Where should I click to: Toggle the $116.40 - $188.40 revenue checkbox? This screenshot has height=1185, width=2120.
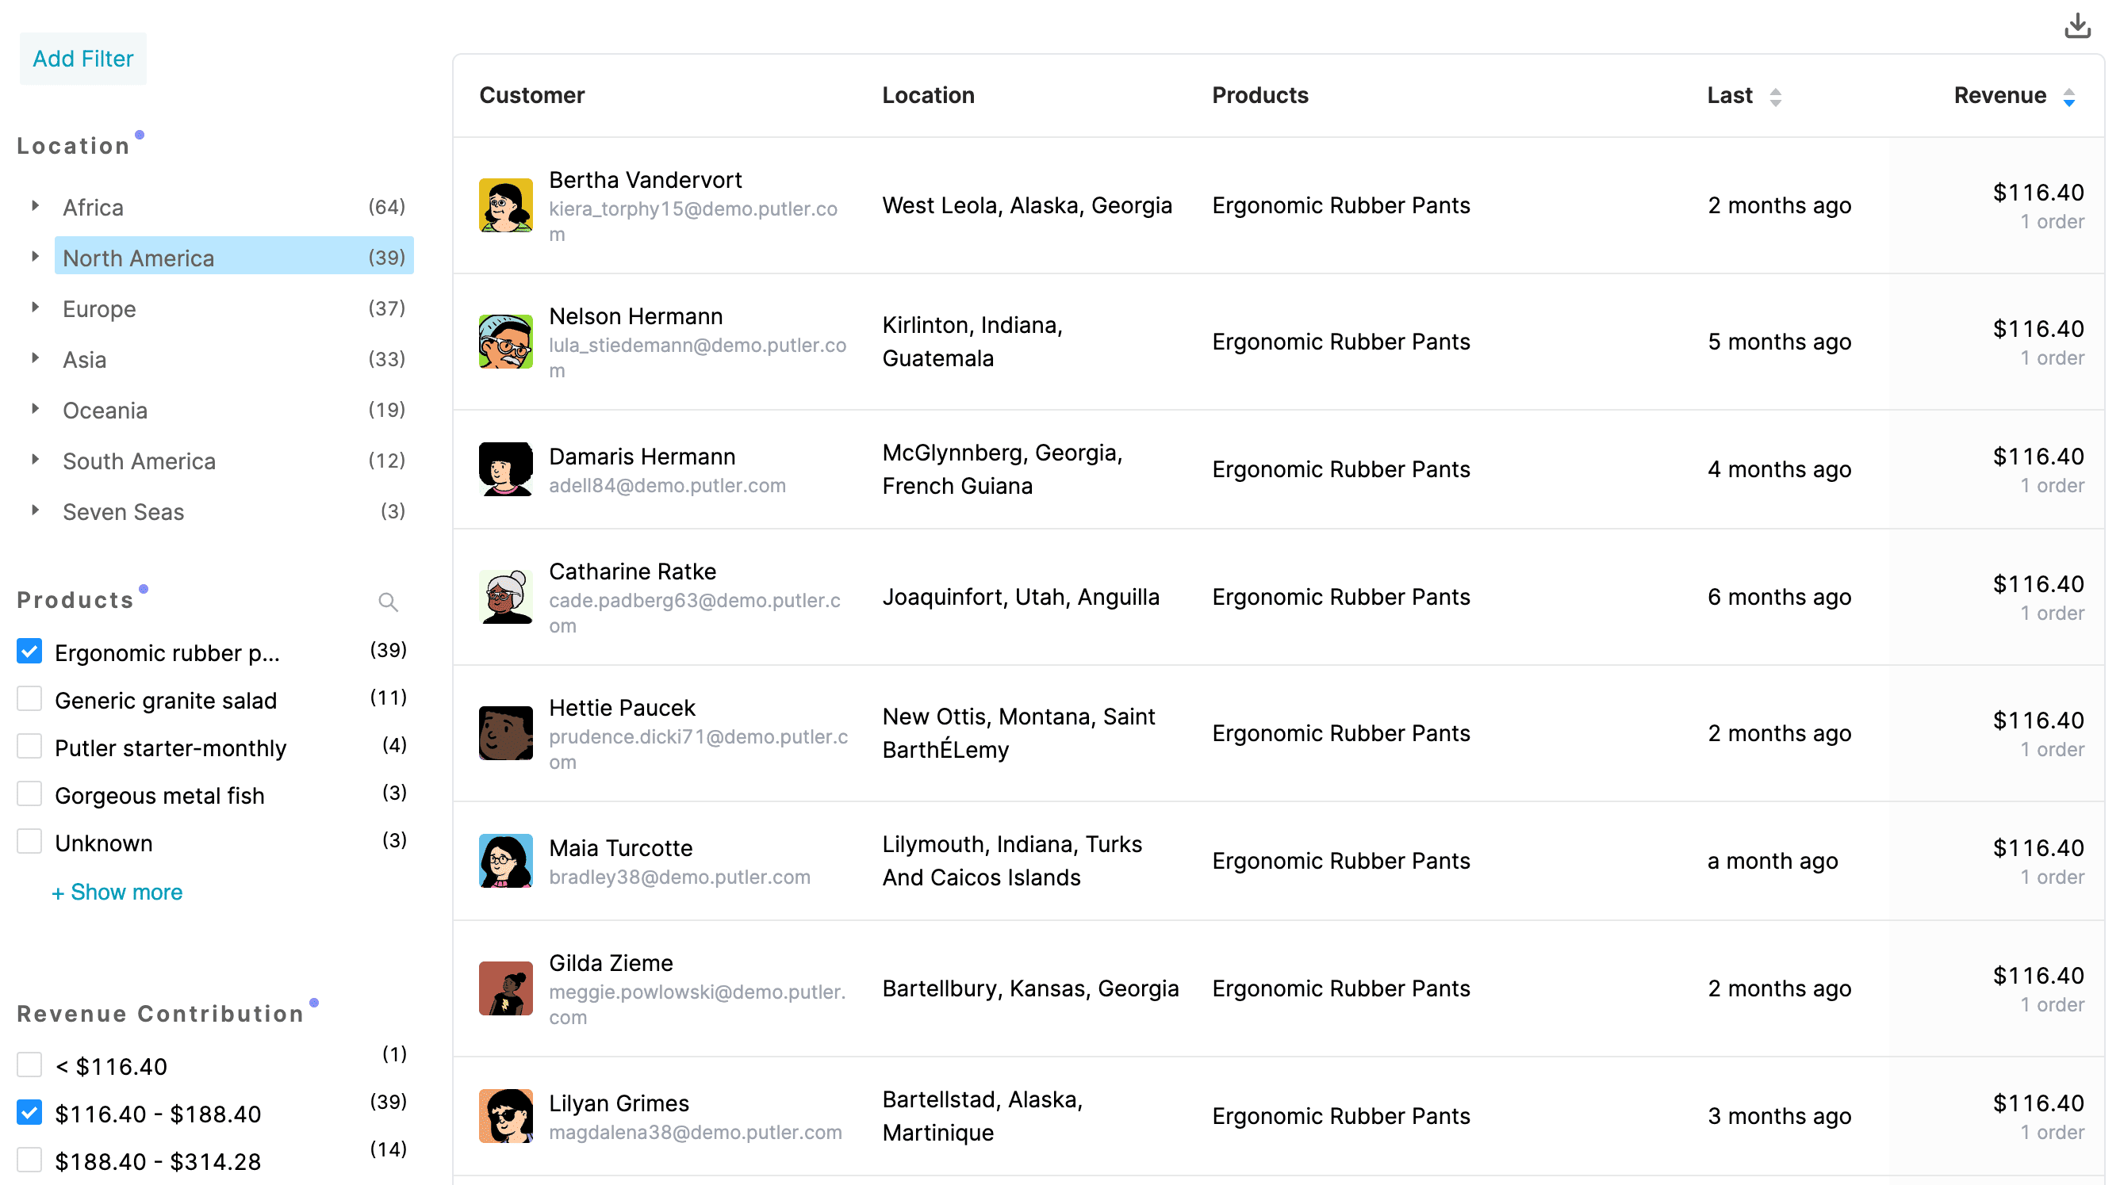[29, 1112]
